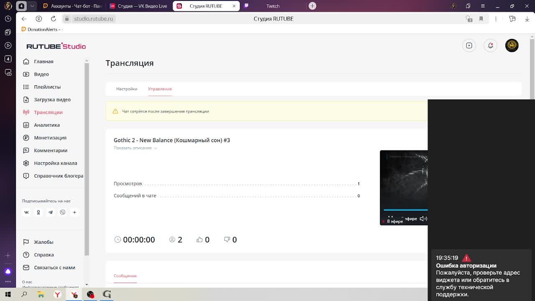Open the Gothic game taskbar icon
This screenshot has height=301, width=535.
pos(107,294)
